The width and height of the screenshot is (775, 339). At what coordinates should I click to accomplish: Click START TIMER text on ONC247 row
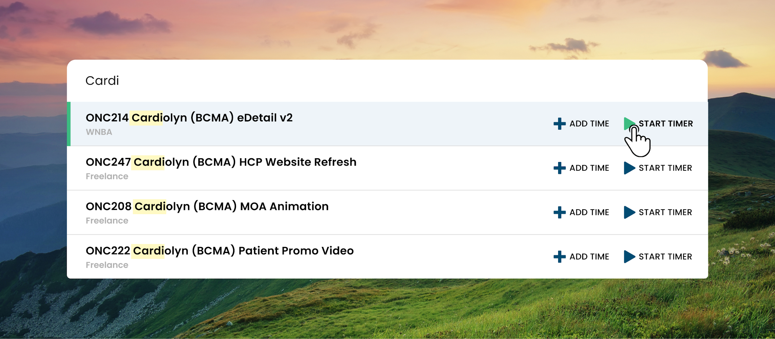[x=665, y=168]
